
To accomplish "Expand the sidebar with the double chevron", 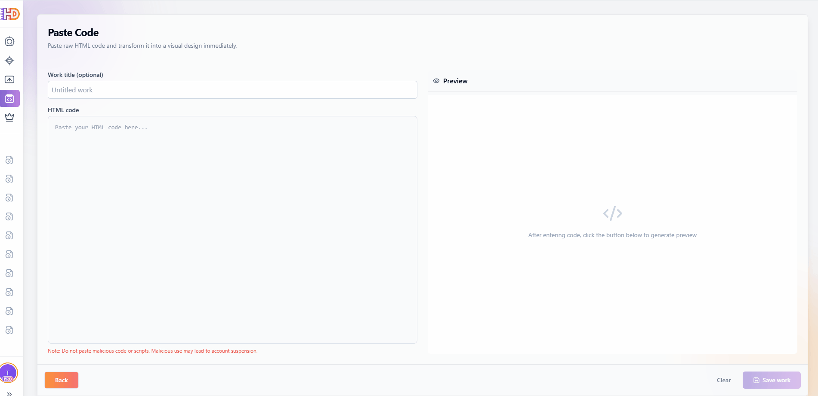I will point(9,393).
